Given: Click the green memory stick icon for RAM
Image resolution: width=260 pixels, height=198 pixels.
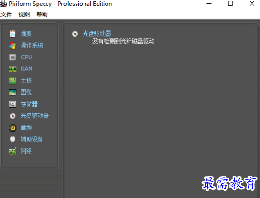Looking at the screenshot, I should pyautogui.click(x=13, y=69).
